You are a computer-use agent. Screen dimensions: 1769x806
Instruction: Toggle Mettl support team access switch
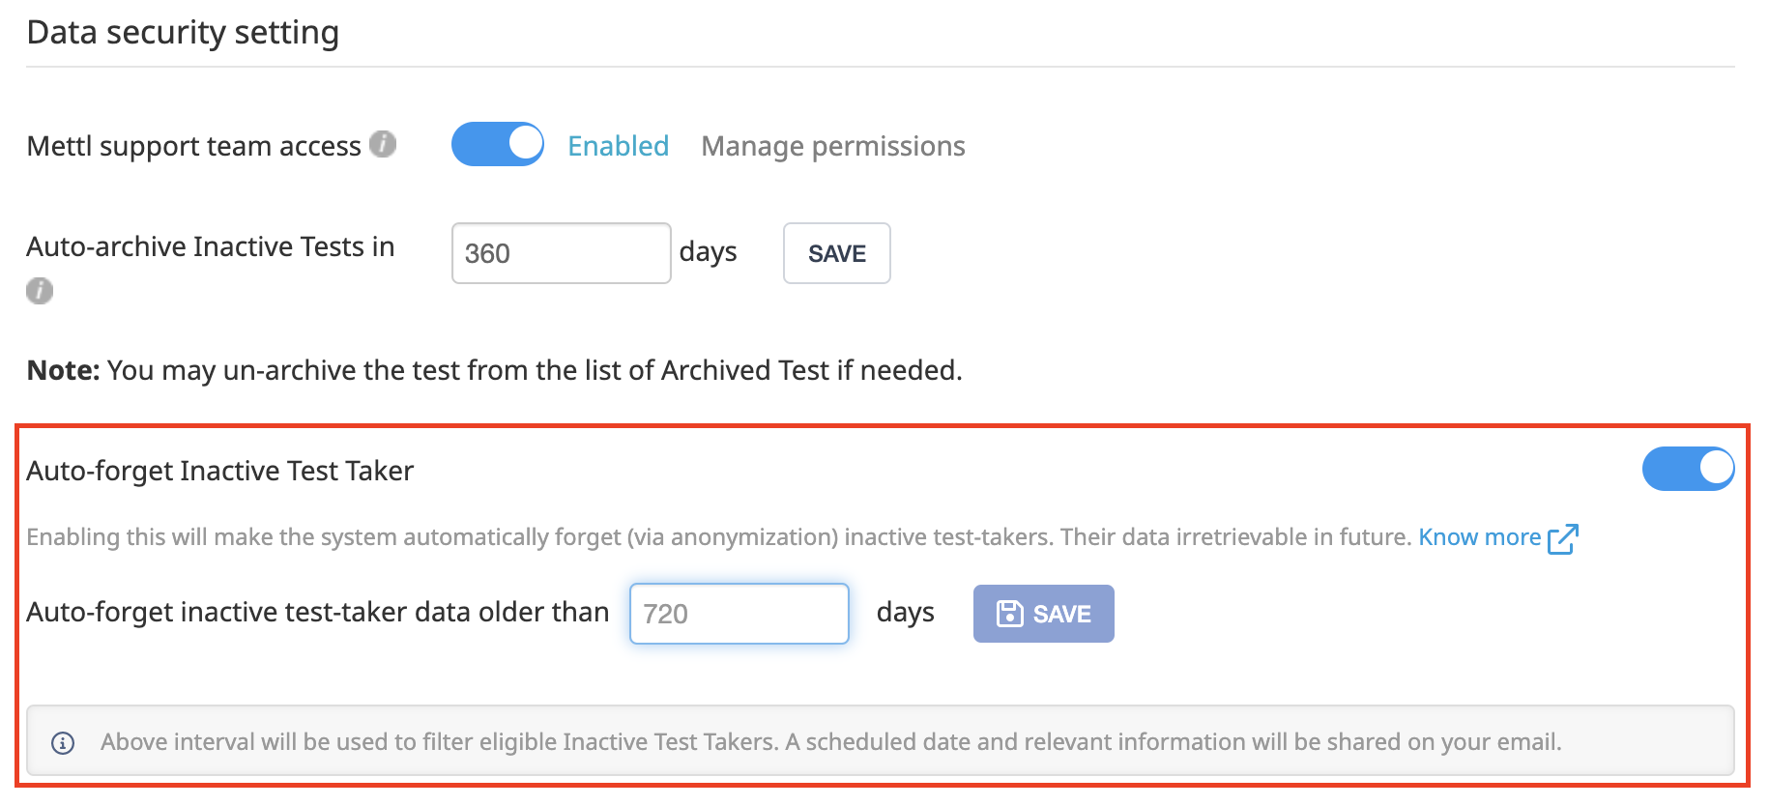pyautogui.click(x=498, y=144)
